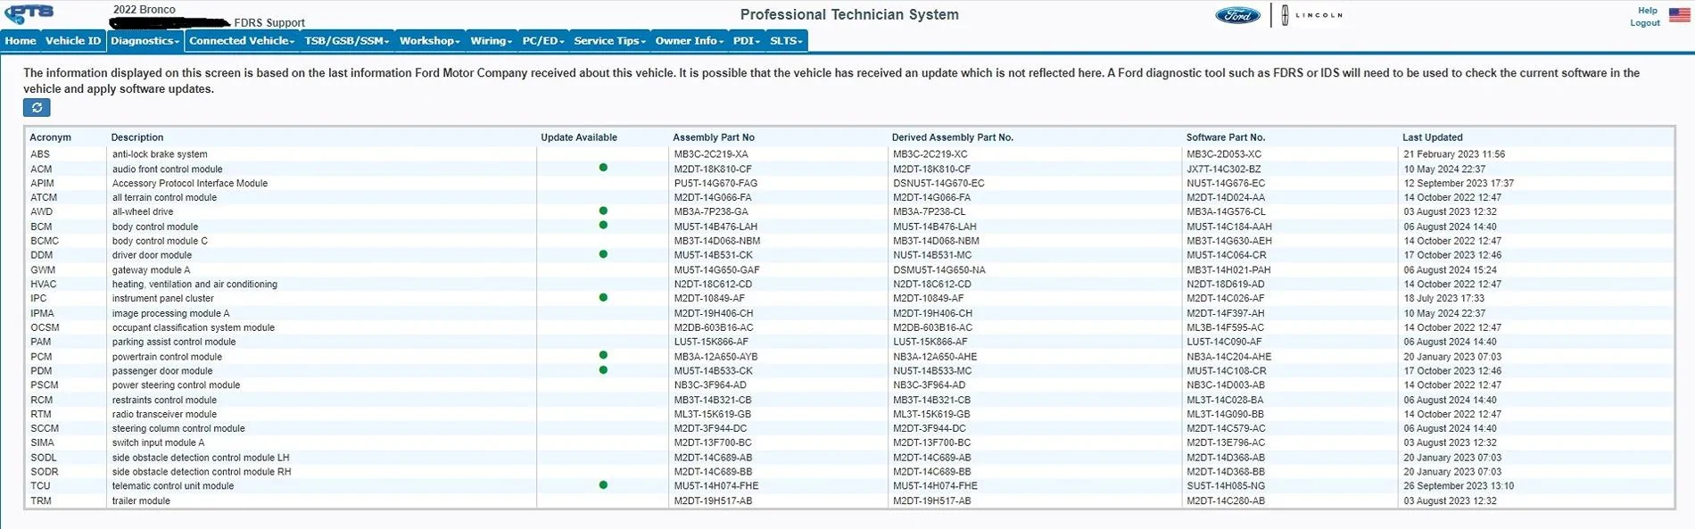This screenshot has height=529, width=1695.
Task: Open the Home tab
Action: [x=21, y=41]
